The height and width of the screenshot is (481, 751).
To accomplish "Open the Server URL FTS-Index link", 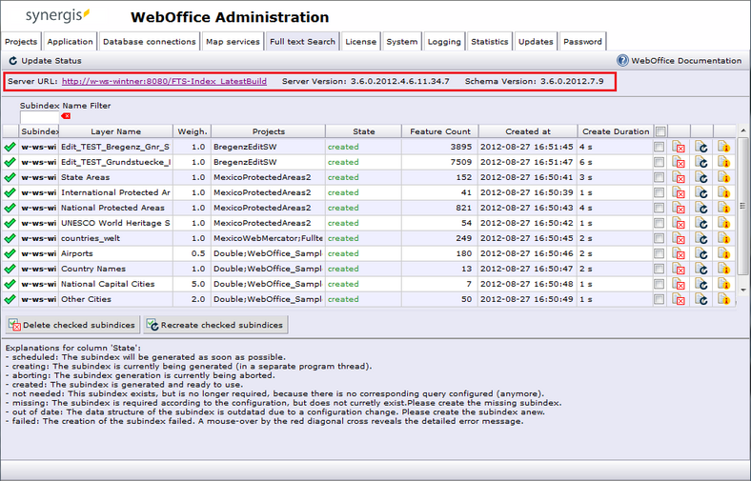I will 164,82.
